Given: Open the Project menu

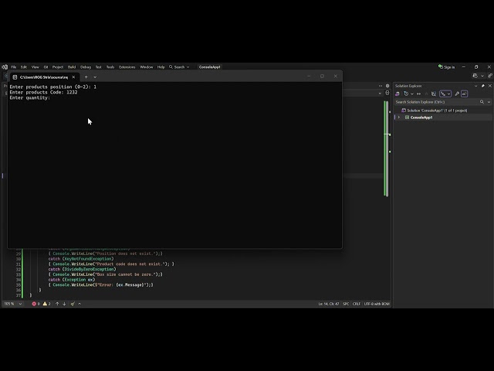Looking at the screenshot, I should click(58, 67).
